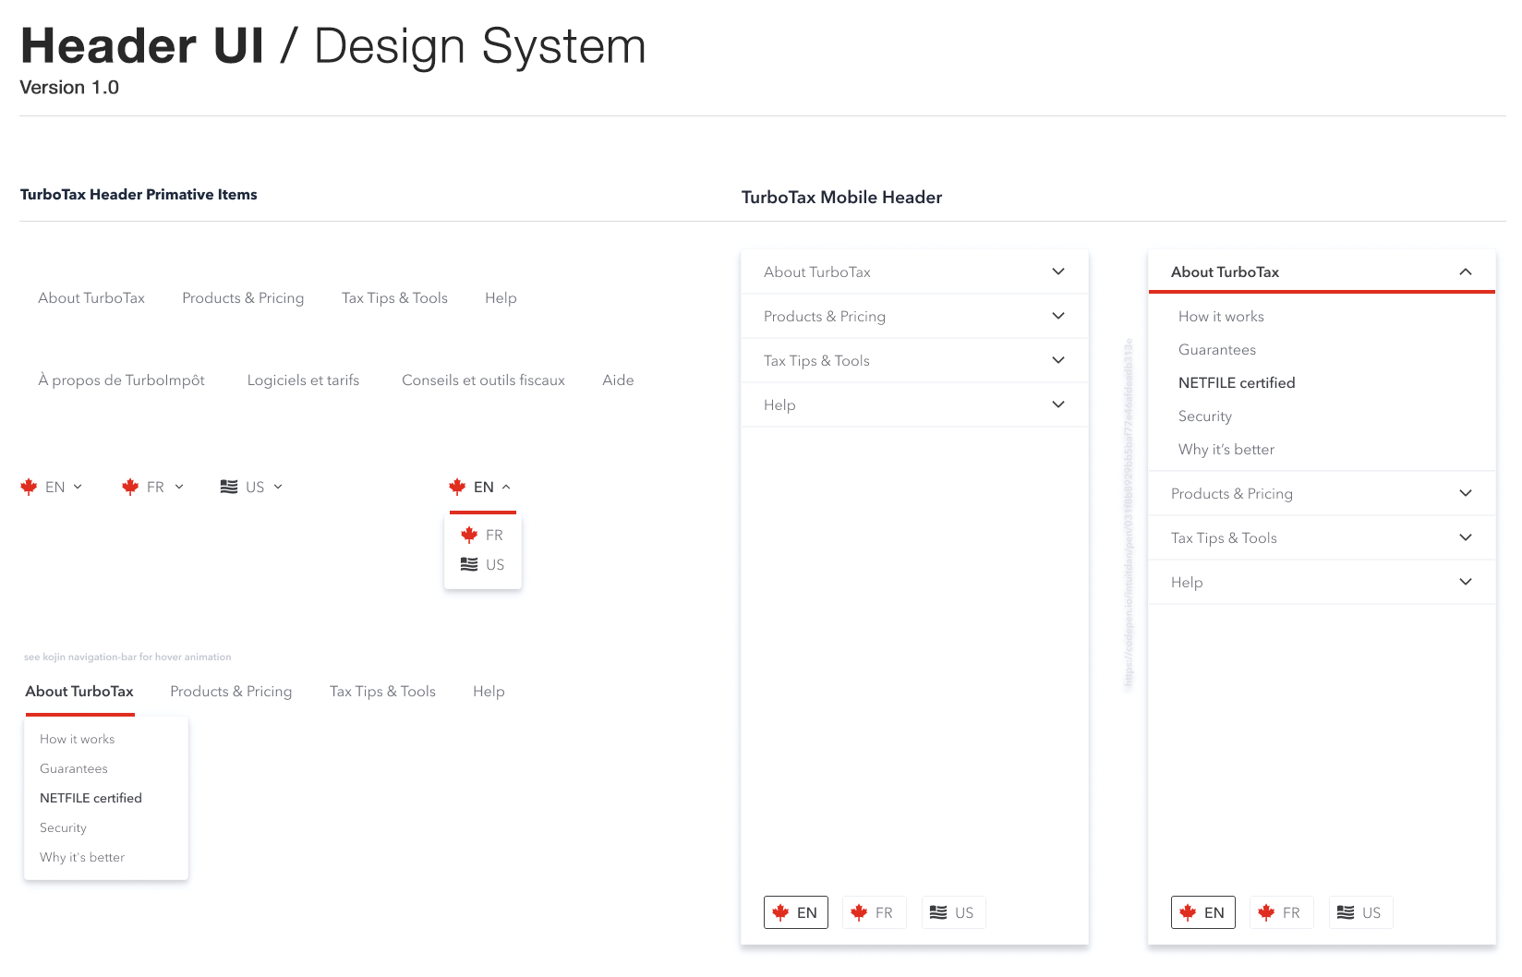The width and height of the screenshot is (1522, 977).
Task: Open Why it's better in the desktop dropdown menu
Action: 82,858
